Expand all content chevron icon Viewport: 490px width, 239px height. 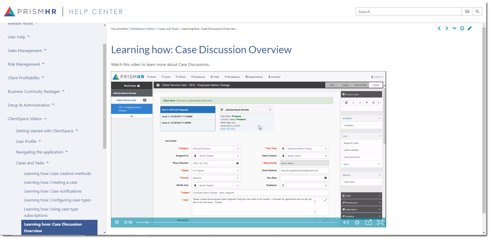click(455, 28)
